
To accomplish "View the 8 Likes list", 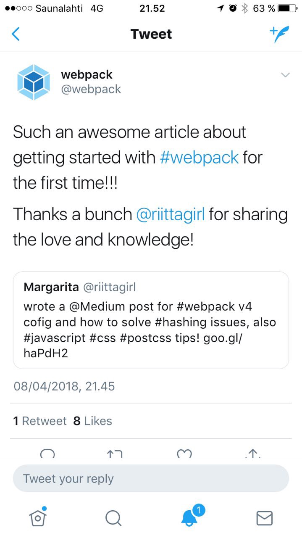I will coord(93,421).
